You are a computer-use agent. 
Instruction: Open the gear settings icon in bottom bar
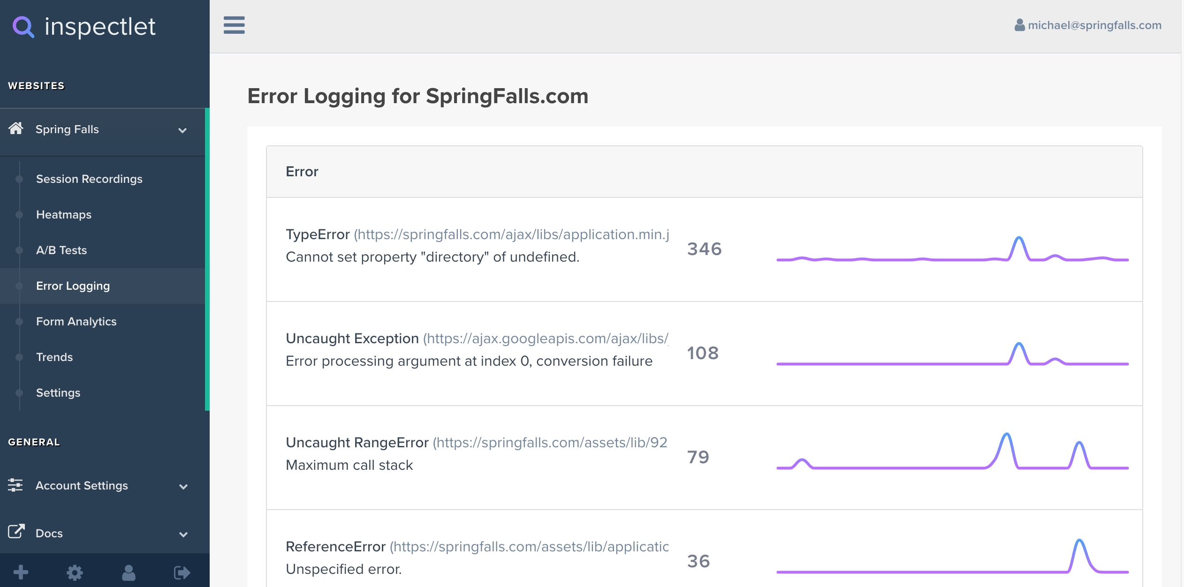(x=75, y=572)
